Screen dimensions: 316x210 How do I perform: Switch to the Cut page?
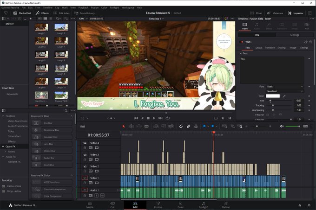tap(112, 205)
